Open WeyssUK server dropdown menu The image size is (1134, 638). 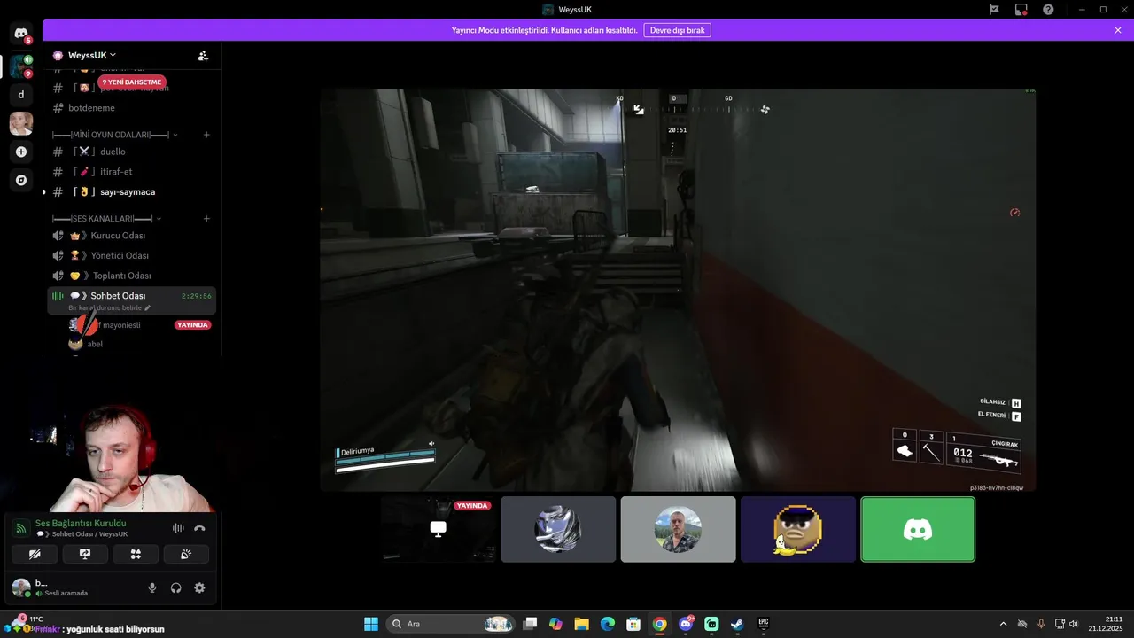[92, 55]
